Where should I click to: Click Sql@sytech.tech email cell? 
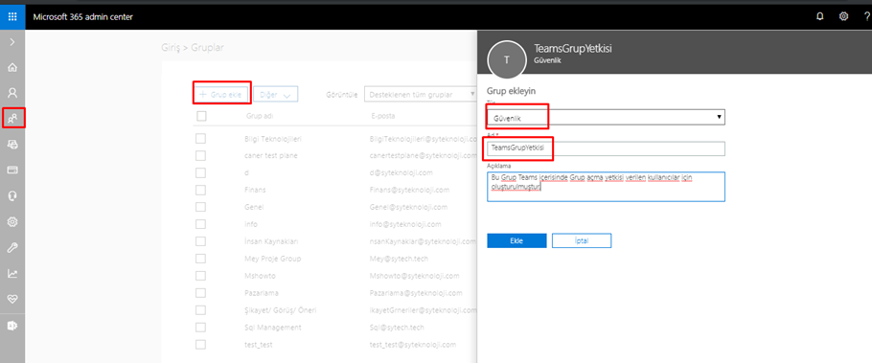397,328
